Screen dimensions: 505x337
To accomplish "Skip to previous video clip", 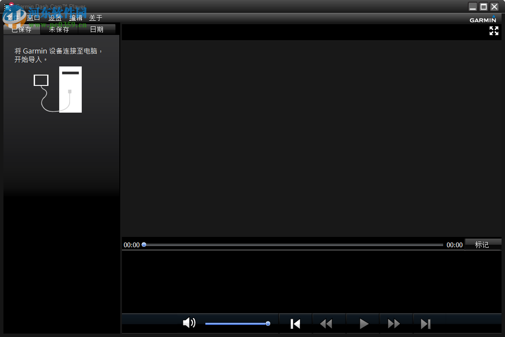I will click(295, 324).
